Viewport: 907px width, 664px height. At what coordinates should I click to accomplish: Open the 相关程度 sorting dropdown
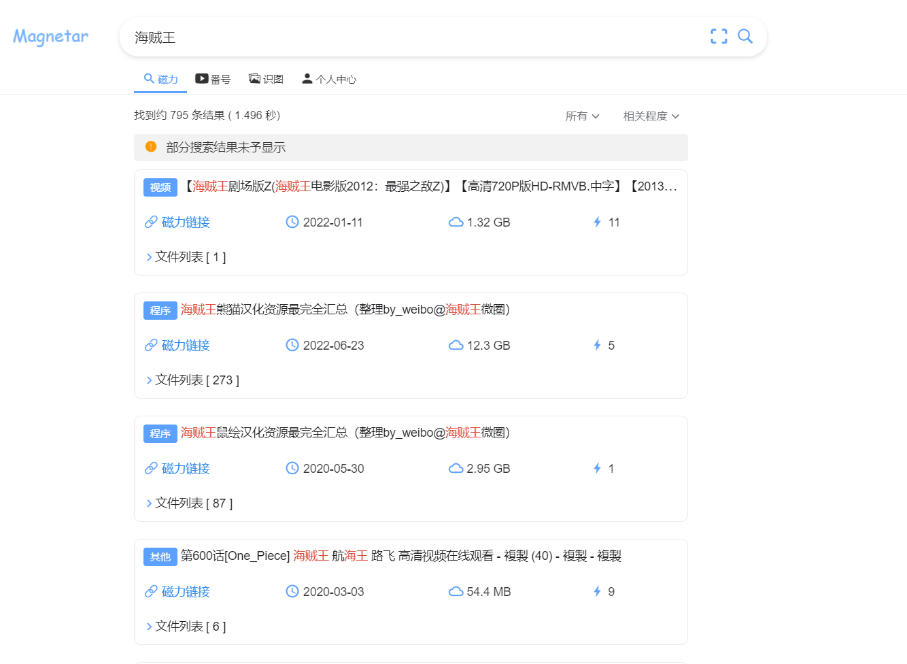(x=651, y=116)
